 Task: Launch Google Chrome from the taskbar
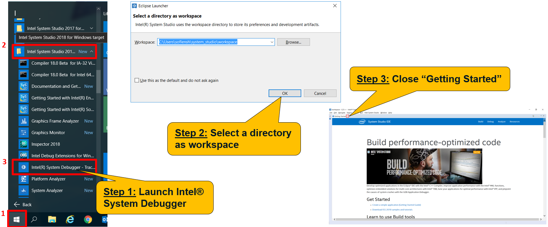[88, 220]
